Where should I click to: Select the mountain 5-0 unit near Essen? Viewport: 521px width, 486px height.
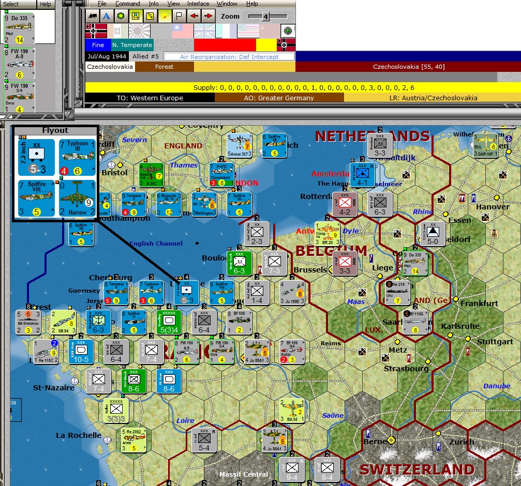[x=433, y=234]
